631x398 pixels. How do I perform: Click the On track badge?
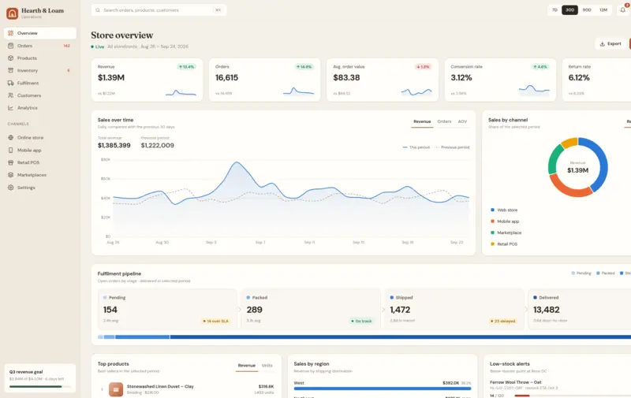(x=361, y=322)
